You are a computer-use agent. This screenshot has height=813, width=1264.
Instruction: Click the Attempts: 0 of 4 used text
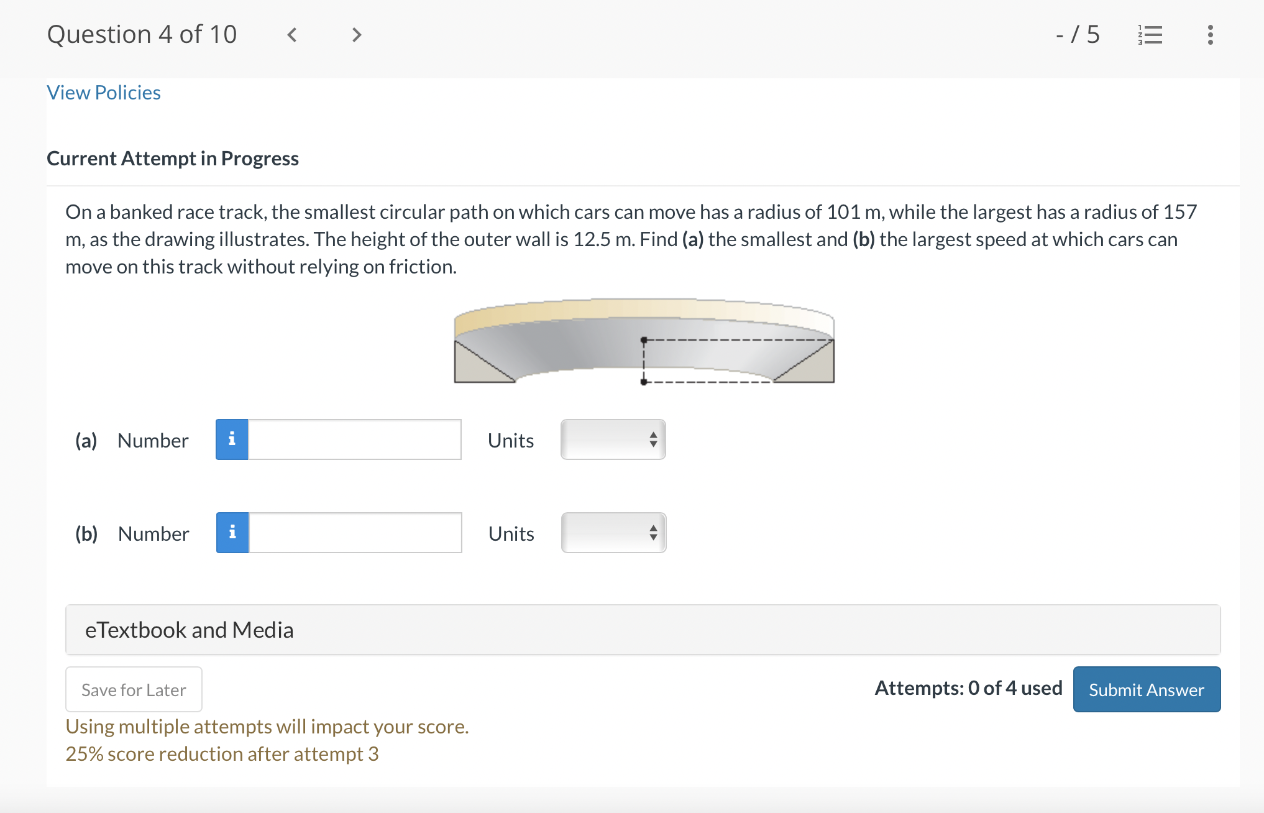[x=968, y=688]
